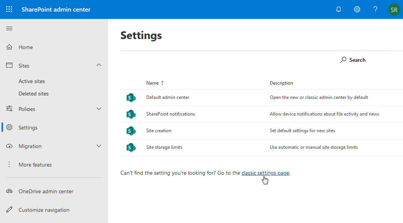Expand the Policies section chevron

tap(99, 109)
